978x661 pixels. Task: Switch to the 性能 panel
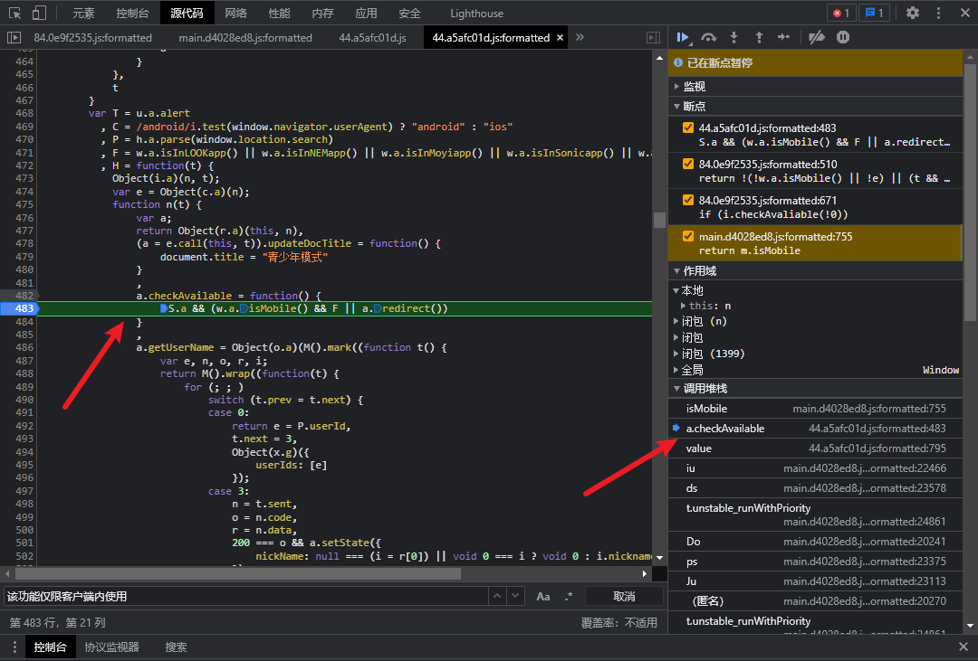coord(280,13)
